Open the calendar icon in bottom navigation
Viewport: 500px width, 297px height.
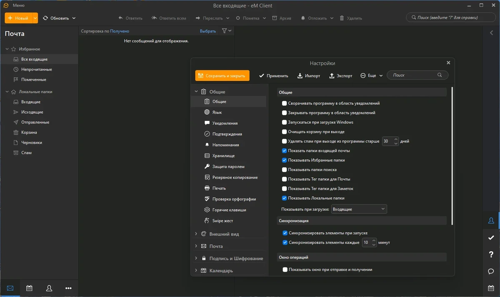(x=29, y=288)
